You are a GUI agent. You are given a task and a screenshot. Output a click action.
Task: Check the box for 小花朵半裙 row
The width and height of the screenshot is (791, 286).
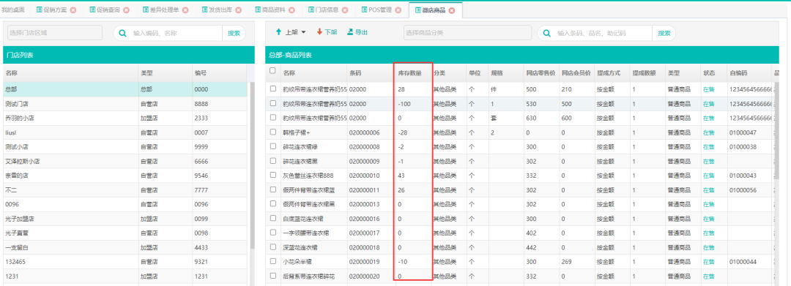tap(273, 261)
